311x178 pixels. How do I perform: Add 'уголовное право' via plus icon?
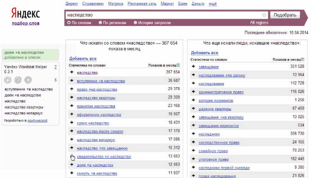click(x=193, y=159)
